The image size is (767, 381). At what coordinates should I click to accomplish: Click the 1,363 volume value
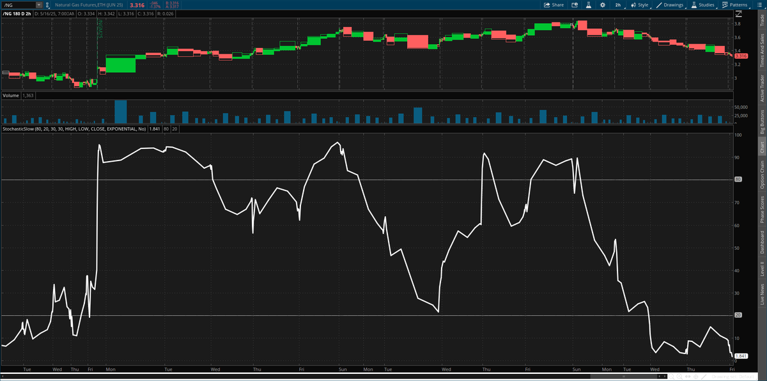(x=27, y=95)
